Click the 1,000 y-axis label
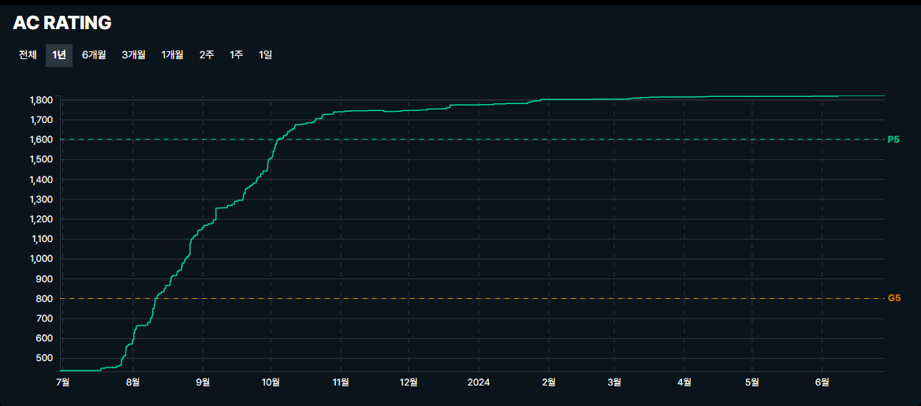Screen dimensions: 921x406 click(42, 259)
